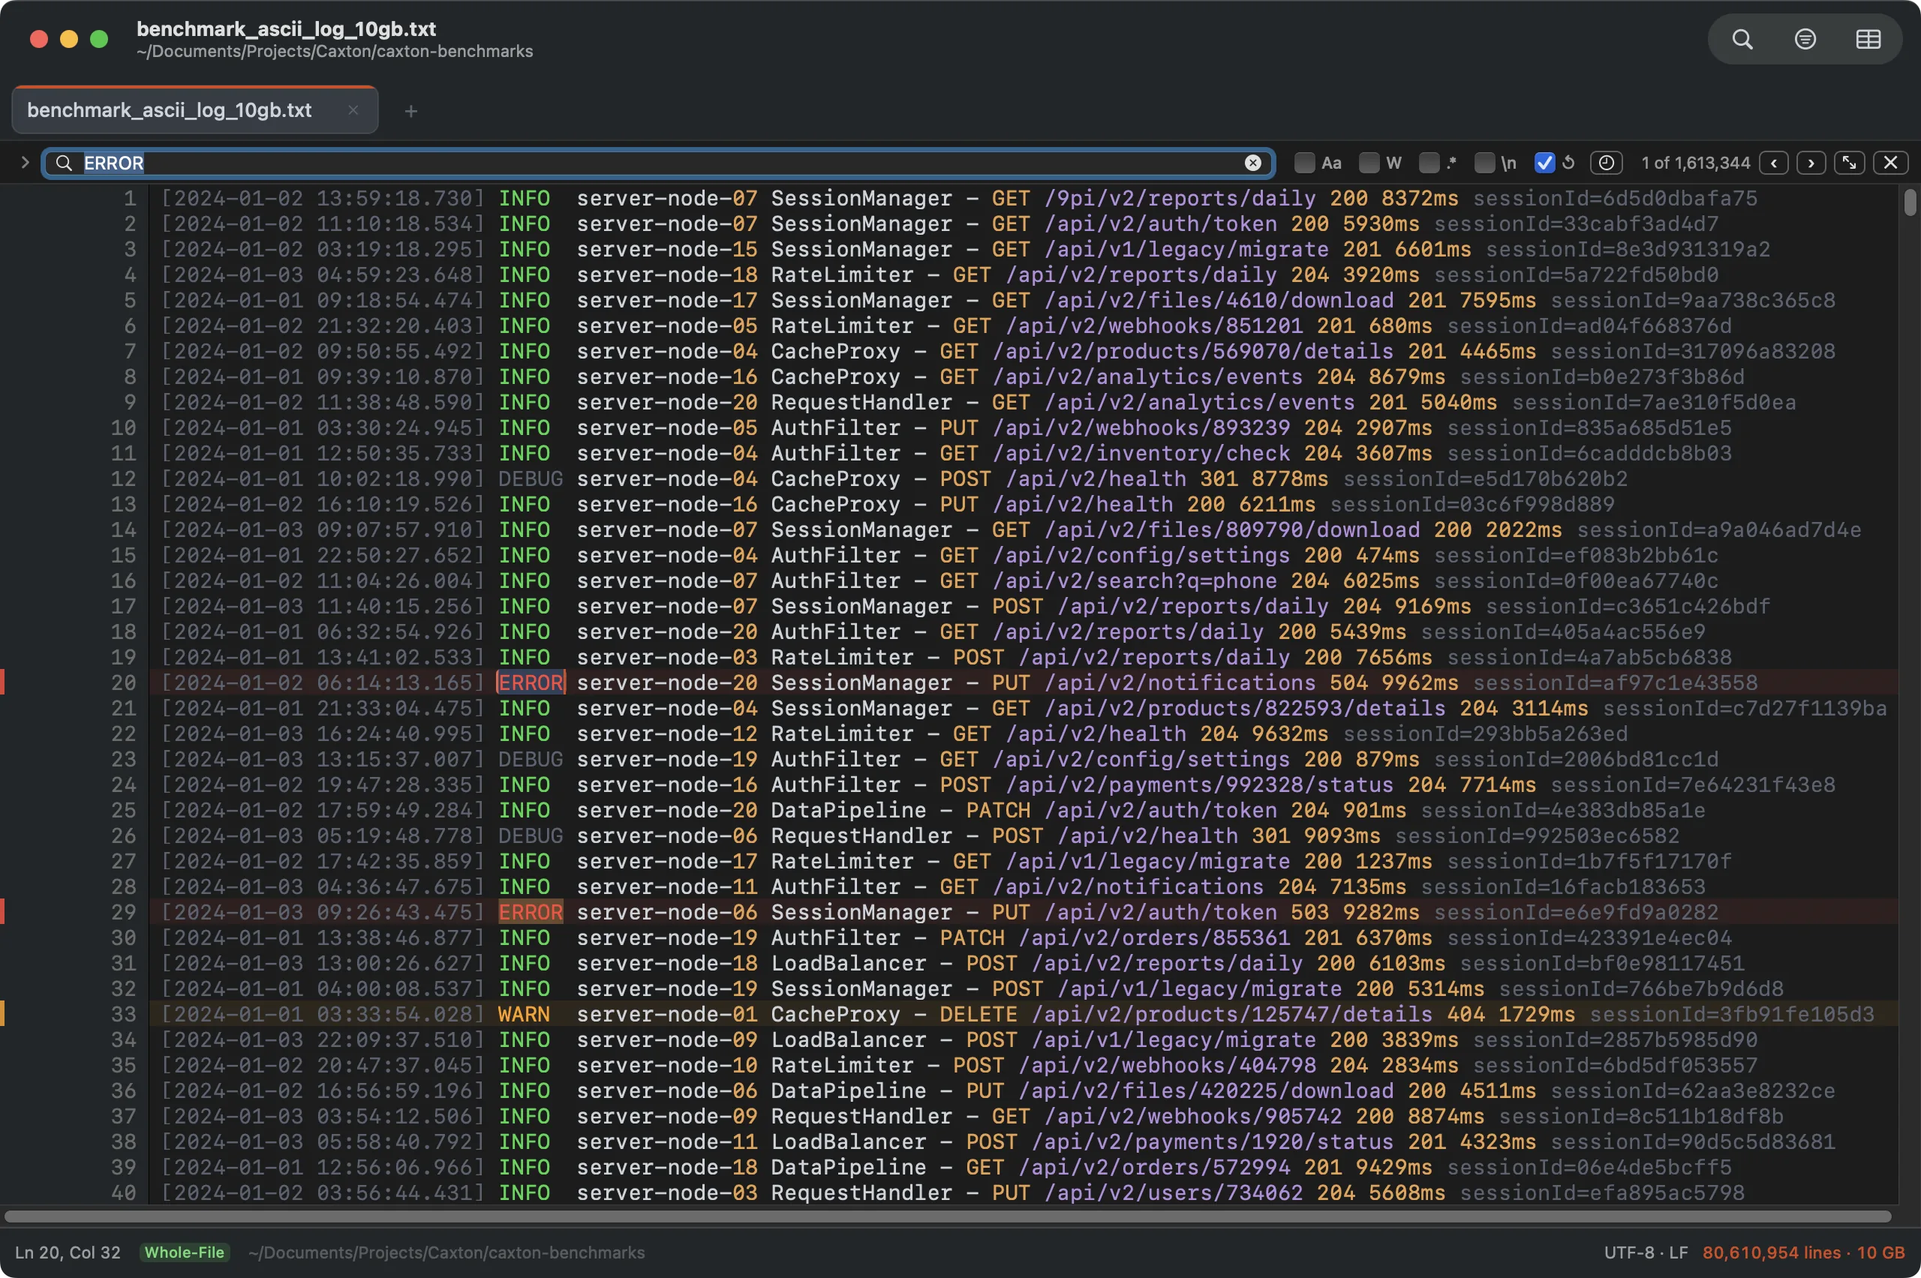Screen dimensions: 1921x1278
Task: Enable regular expression checkbox
Action: coord(1429,163)
